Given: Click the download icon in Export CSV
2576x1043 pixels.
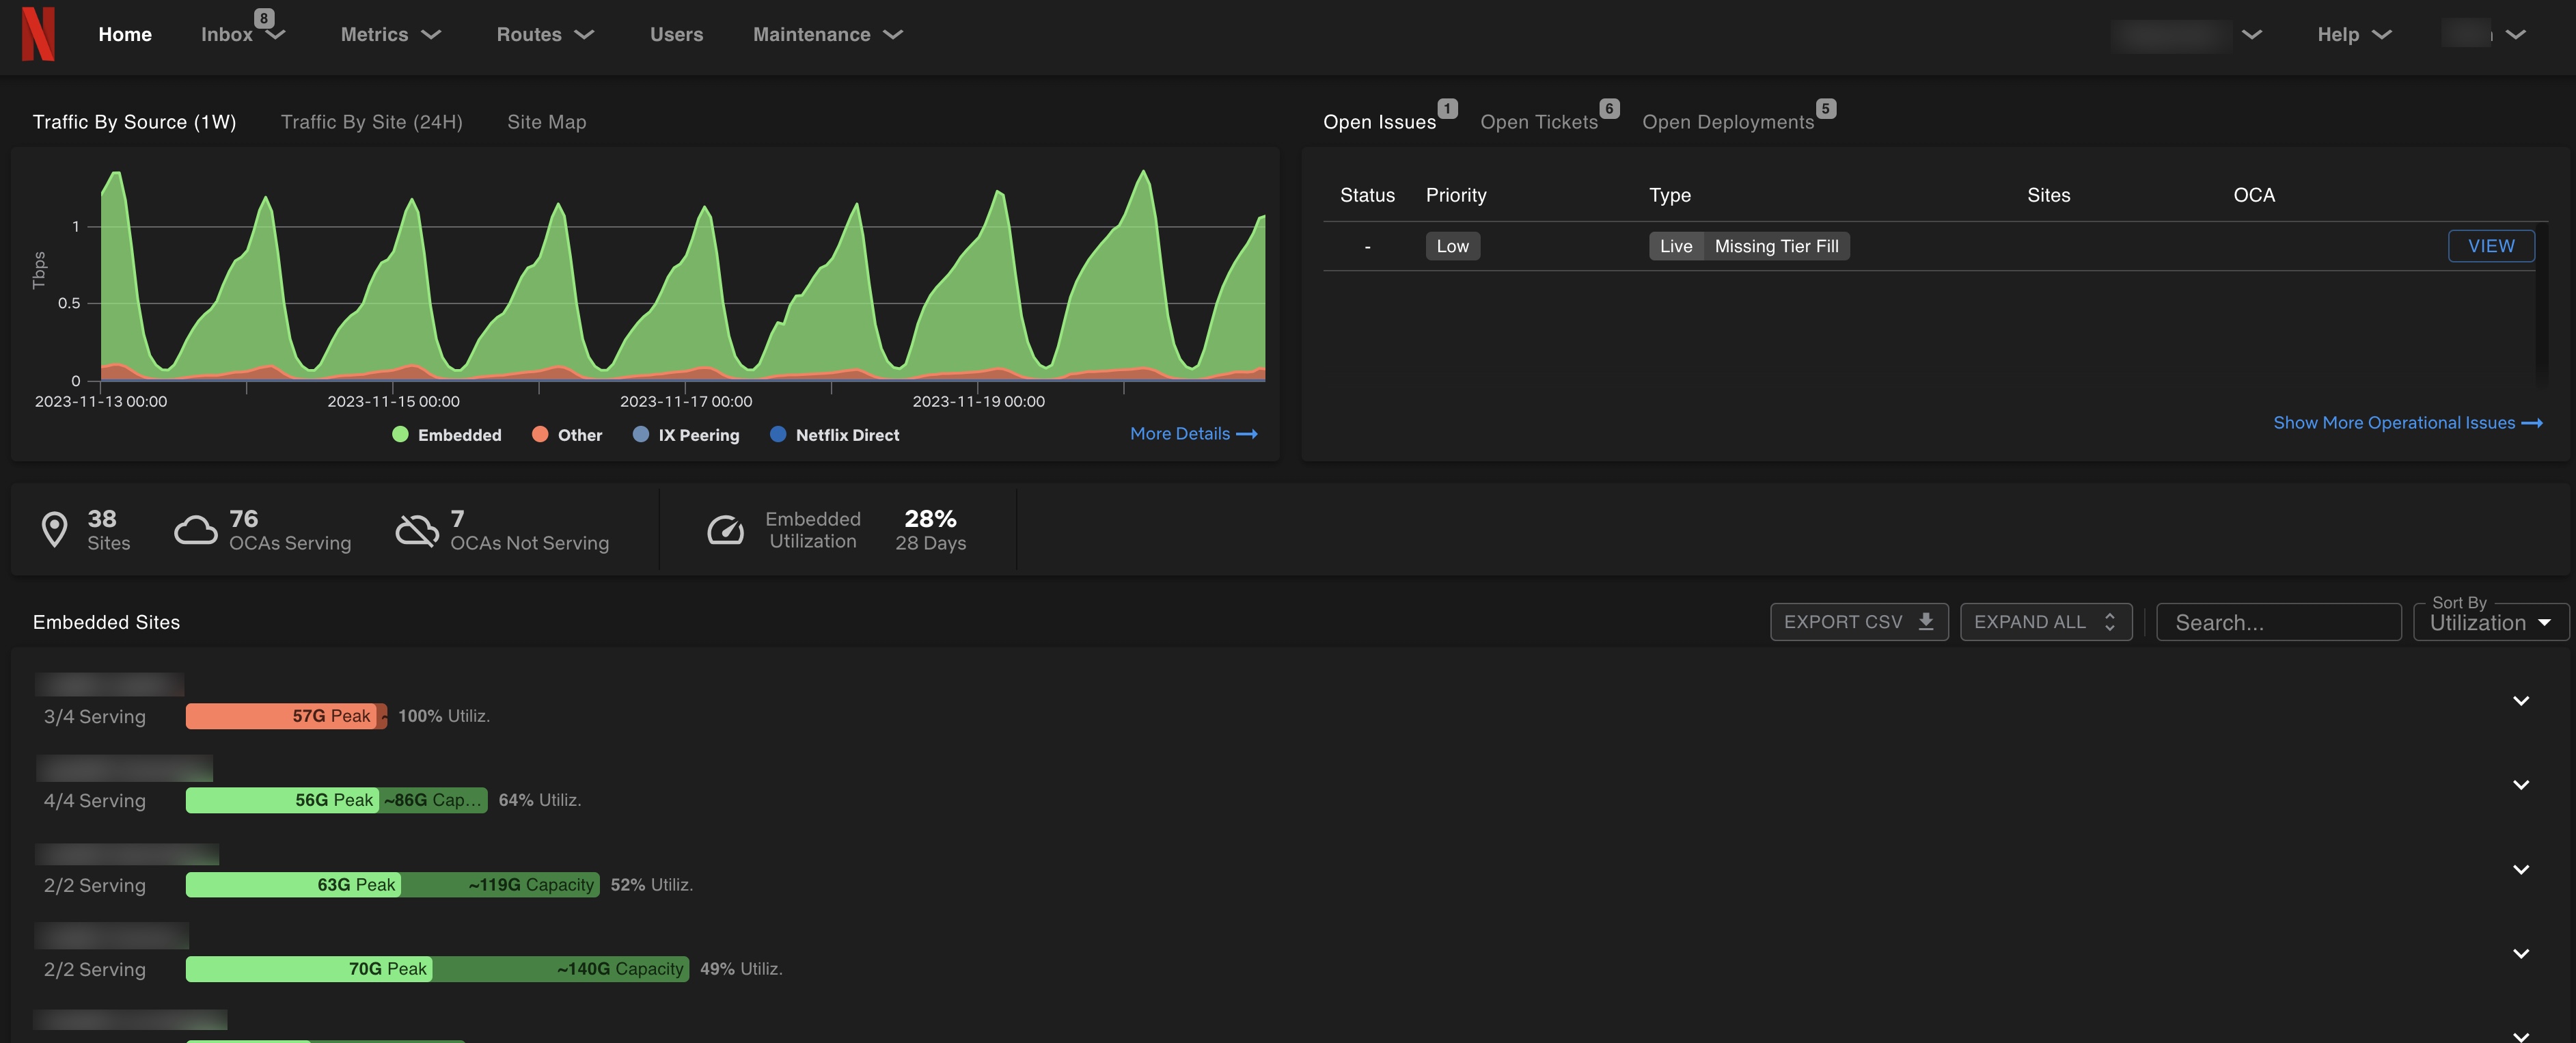Looking at the screenshot, I should tap(1926, 622).
